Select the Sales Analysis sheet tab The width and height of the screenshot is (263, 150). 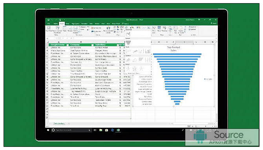point(59,123)
